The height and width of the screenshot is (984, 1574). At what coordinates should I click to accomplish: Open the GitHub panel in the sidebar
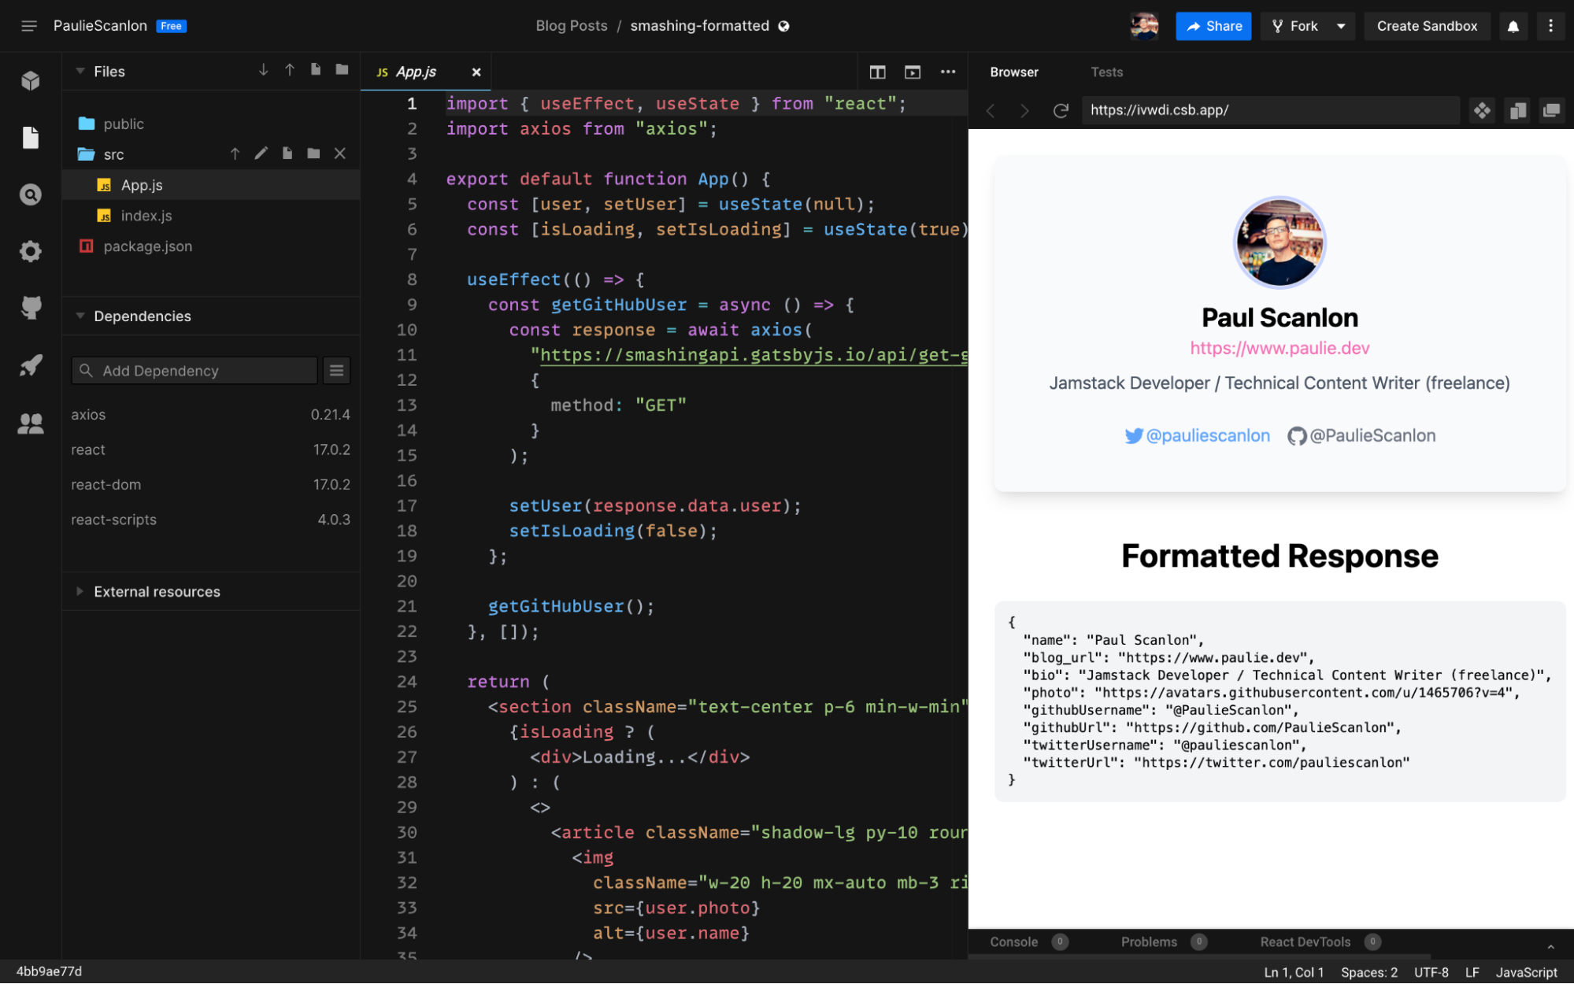pos(30,307)
